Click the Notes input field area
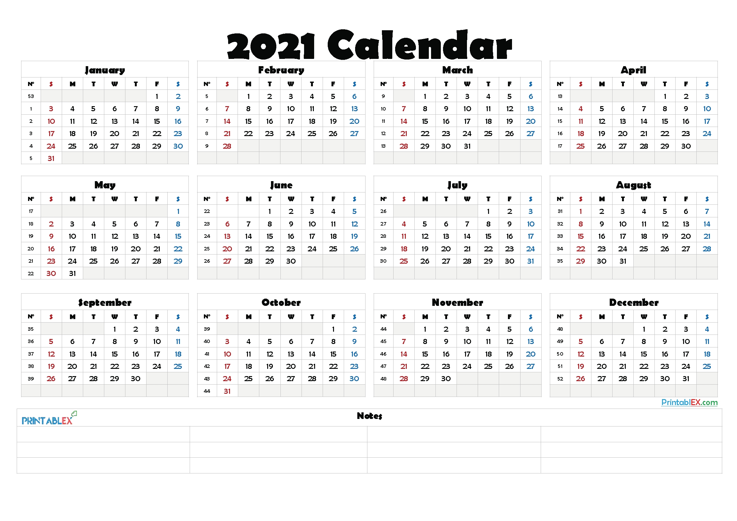737x521 pixels. pyautogui.click(x=369, y=451)
